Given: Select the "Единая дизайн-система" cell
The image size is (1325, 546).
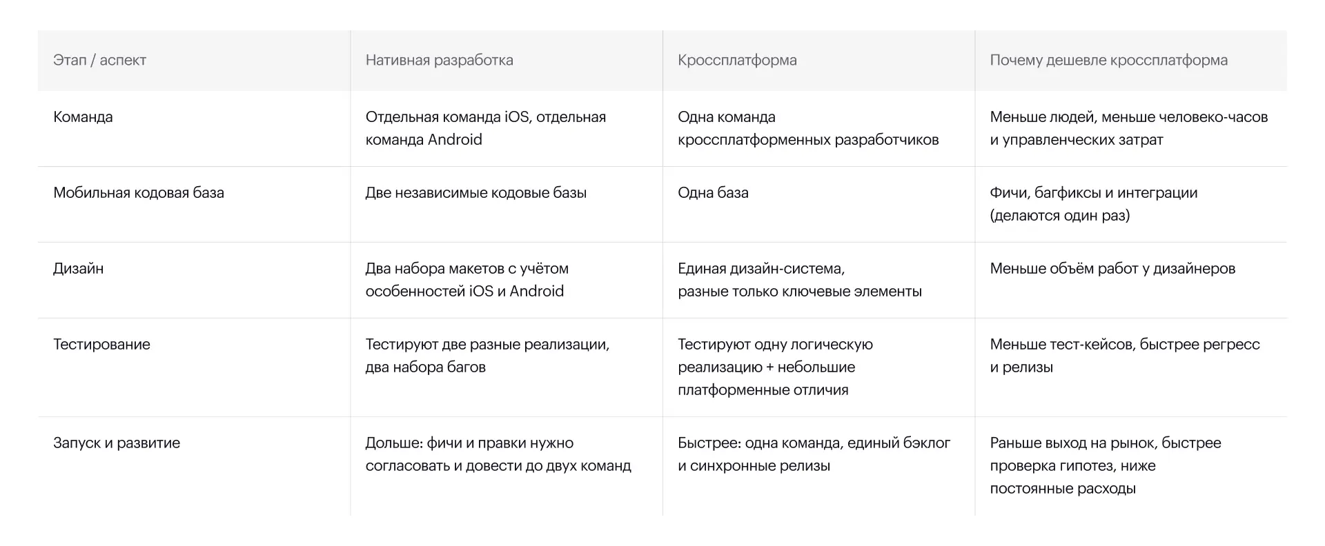Looking at the screenshot, I should [x=799, y=280].
